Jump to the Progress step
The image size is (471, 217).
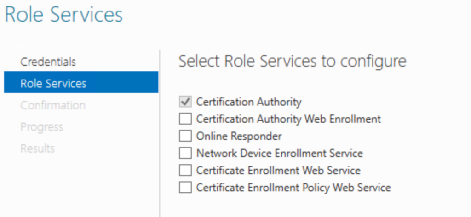point(42,127)
